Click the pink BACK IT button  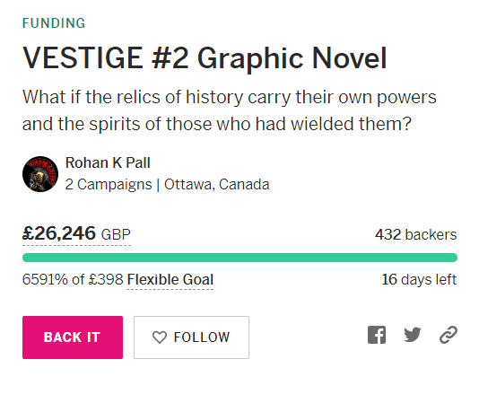pos(73,337)
